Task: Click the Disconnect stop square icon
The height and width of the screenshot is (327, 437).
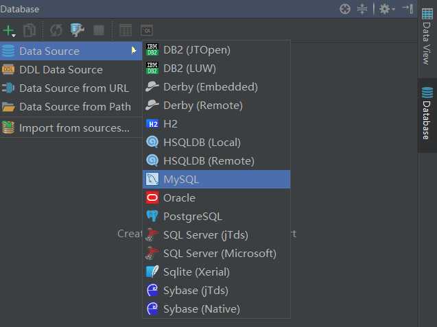Action: (99, 30)
